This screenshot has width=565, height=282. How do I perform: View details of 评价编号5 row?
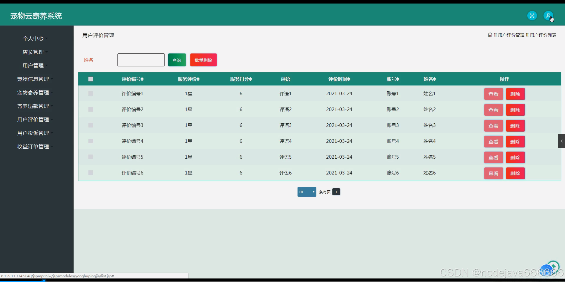[x=493, y=157]
